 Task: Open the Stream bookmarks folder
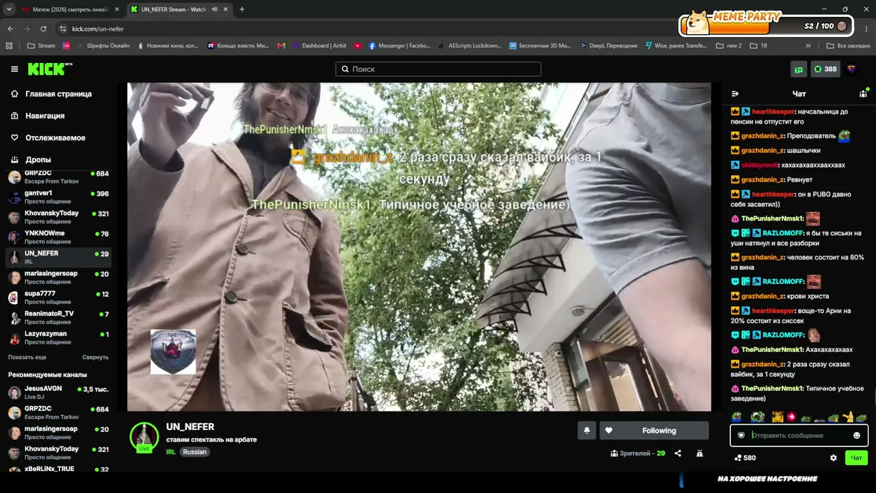(41, 46)
